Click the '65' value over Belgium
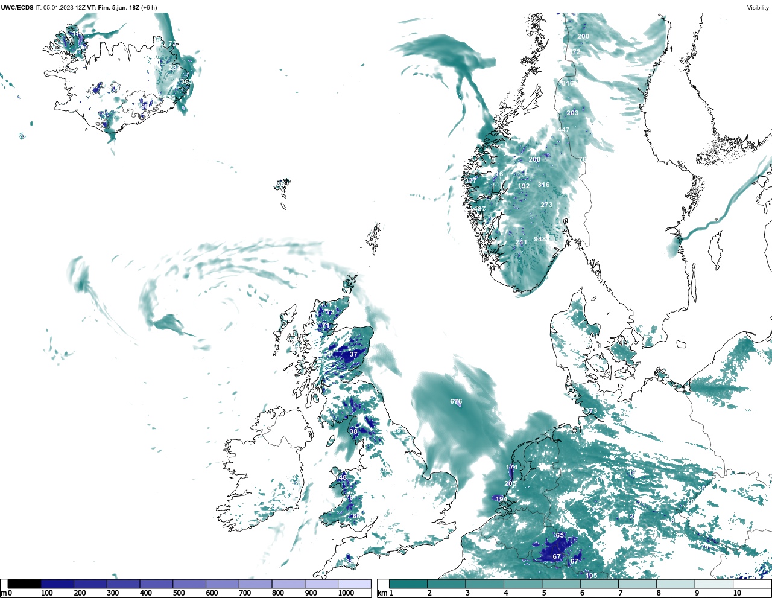772x598 pixels. point(560,535)
